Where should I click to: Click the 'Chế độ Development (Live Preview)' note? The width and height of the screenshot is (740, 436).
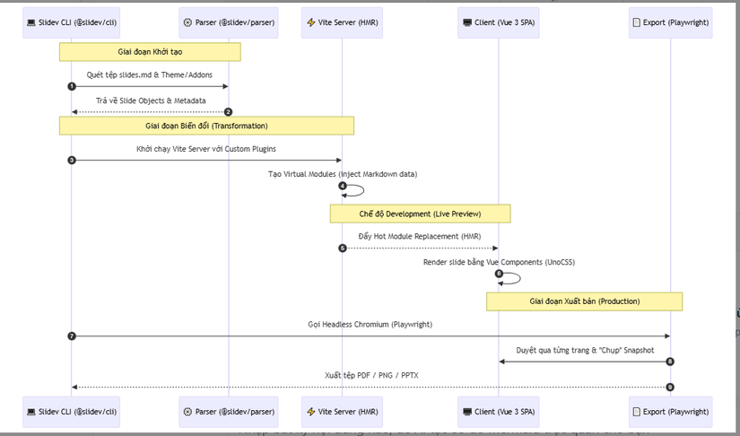pos(420,214)
